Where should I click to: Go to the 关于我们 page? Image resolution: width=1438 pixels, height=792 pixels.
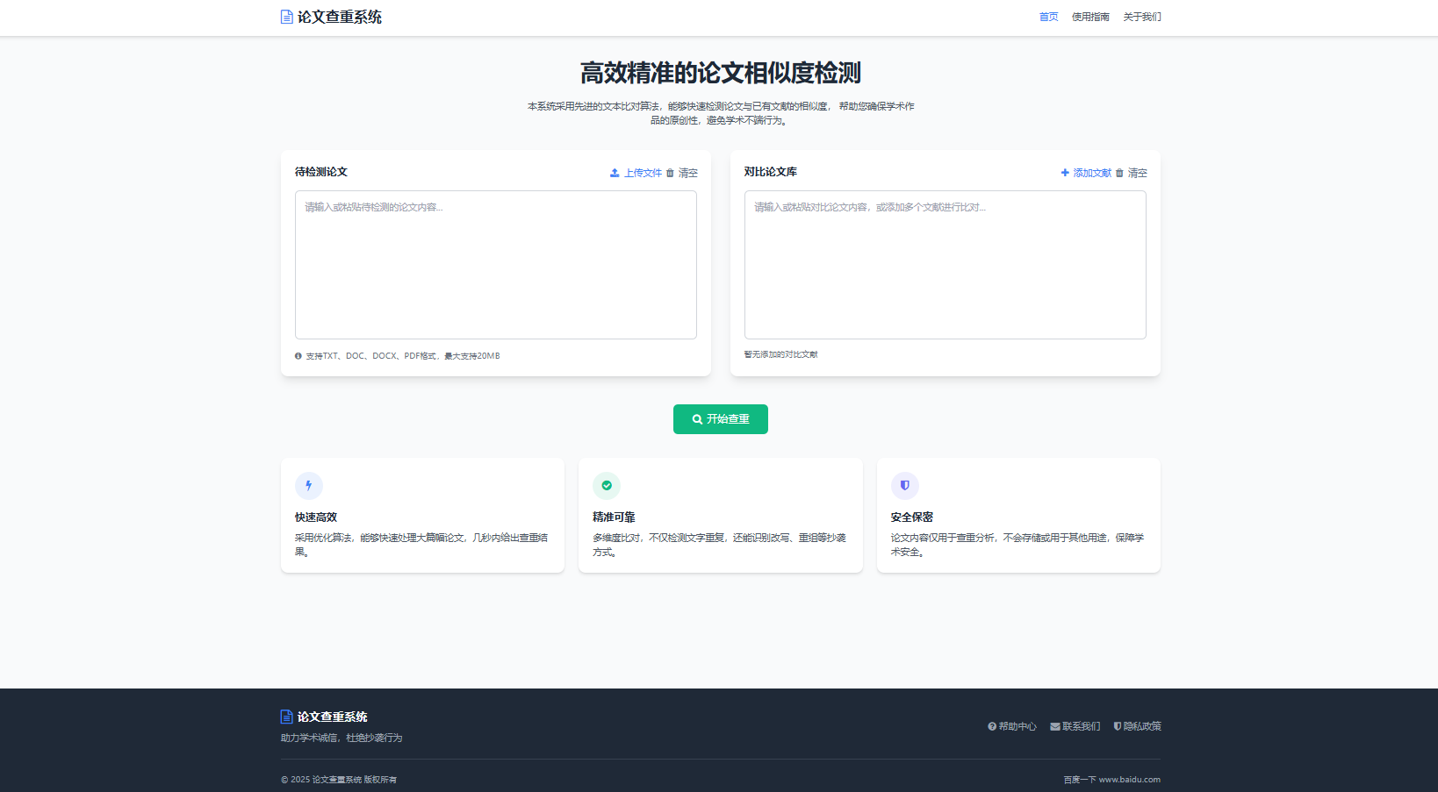click(x=1141, y=17)
